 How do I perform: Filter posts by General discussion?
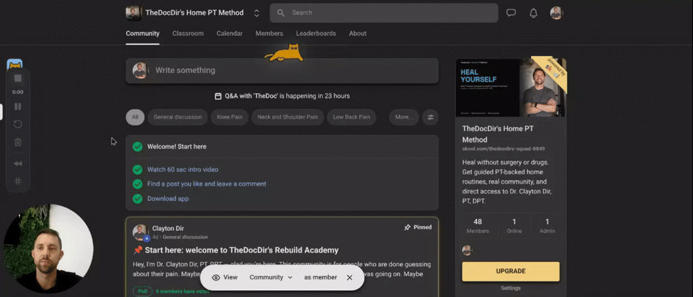tap(178, 117)
